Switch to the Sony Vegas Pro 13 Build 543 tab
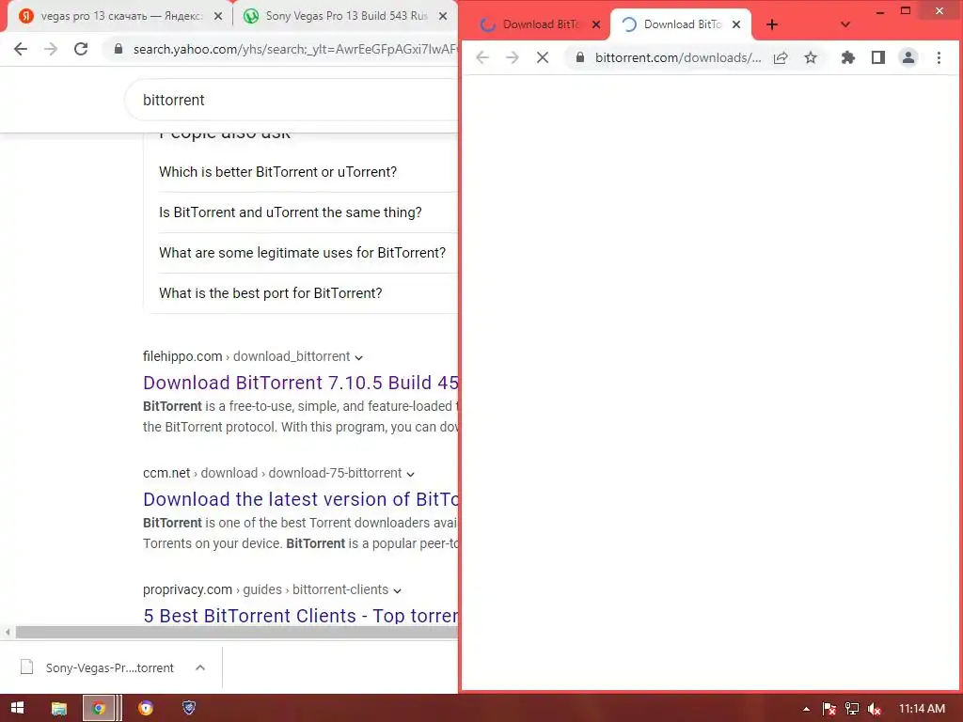Image resolution: width=963 pixels, height=722 pixels. [345, 16]
